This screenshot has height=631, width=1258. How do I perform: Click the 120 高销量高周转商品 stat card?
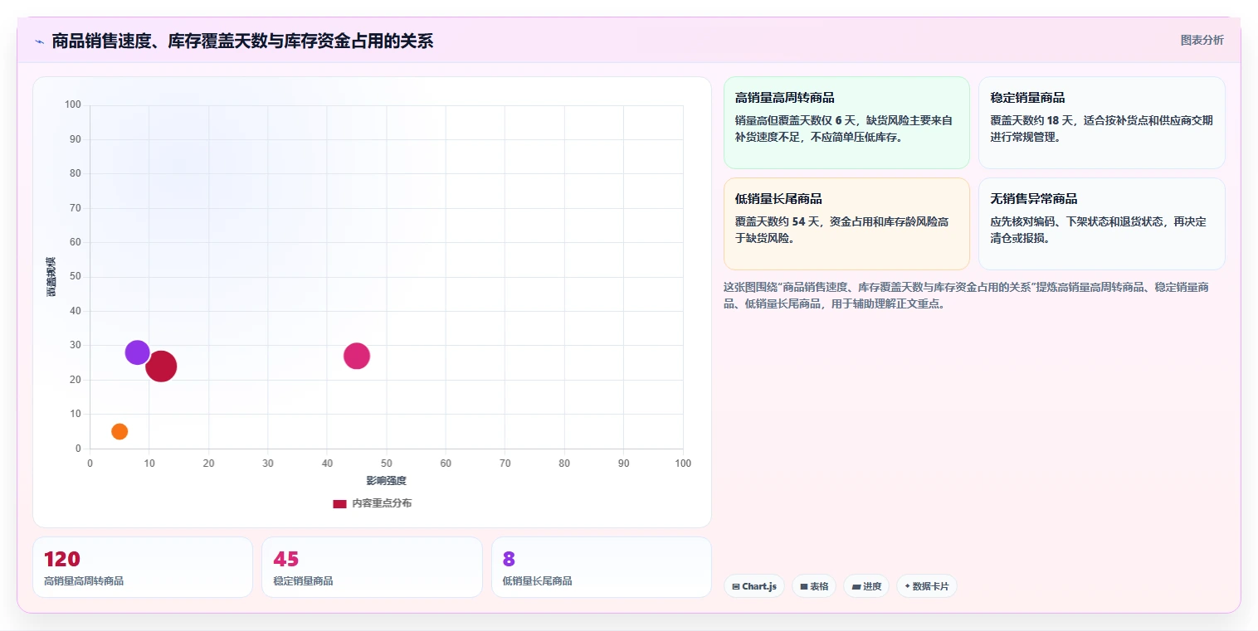click(x=143, y=567)
